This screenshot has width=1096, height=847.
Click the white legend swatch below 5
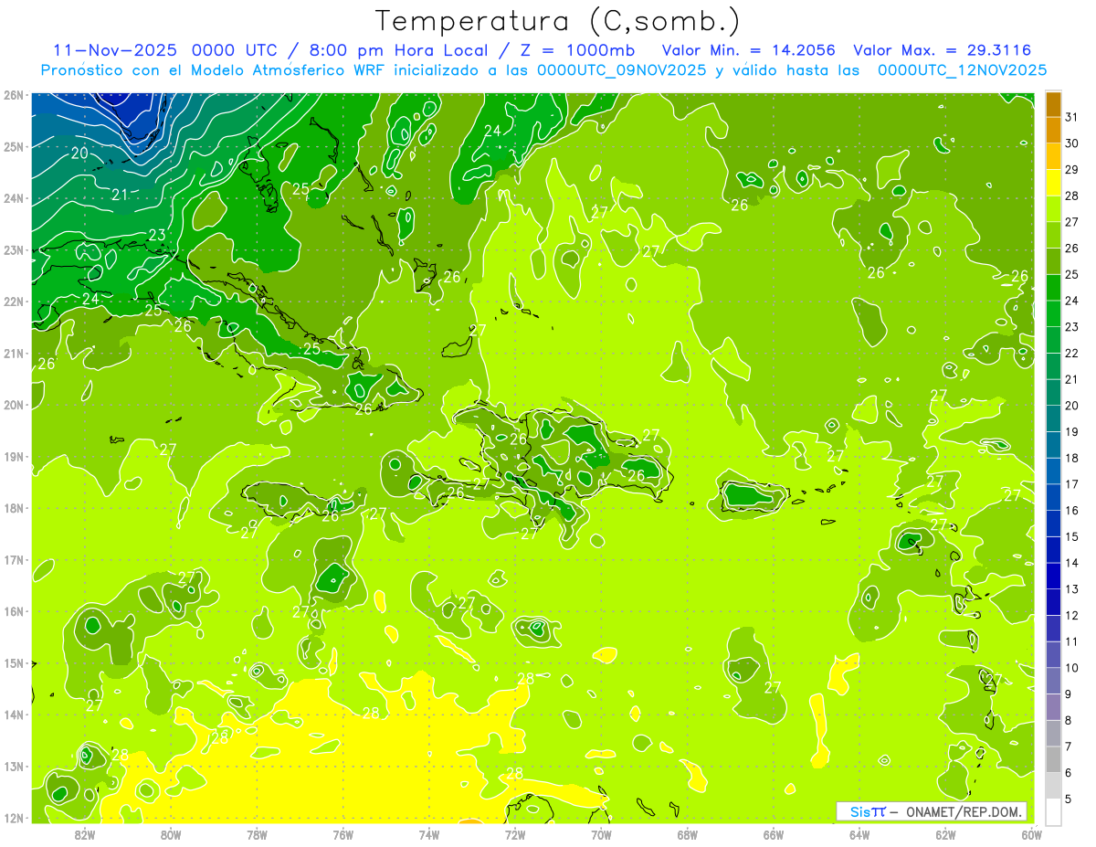point(1053,811)
